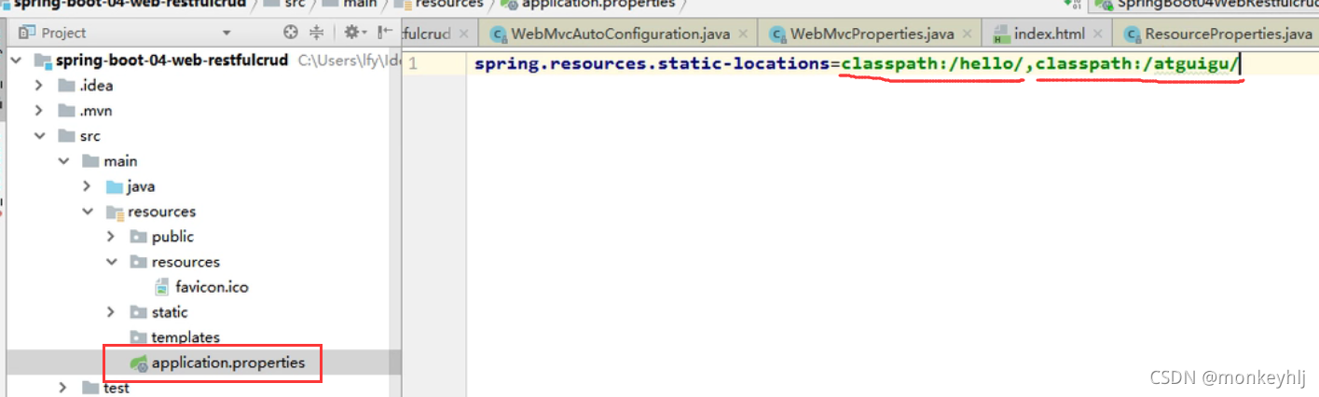Image resolution: width=1319 pixels, height=397 pixels.
Task: Click the src breadcrumb in navigation bar
Action: click(x=295, y=4)
